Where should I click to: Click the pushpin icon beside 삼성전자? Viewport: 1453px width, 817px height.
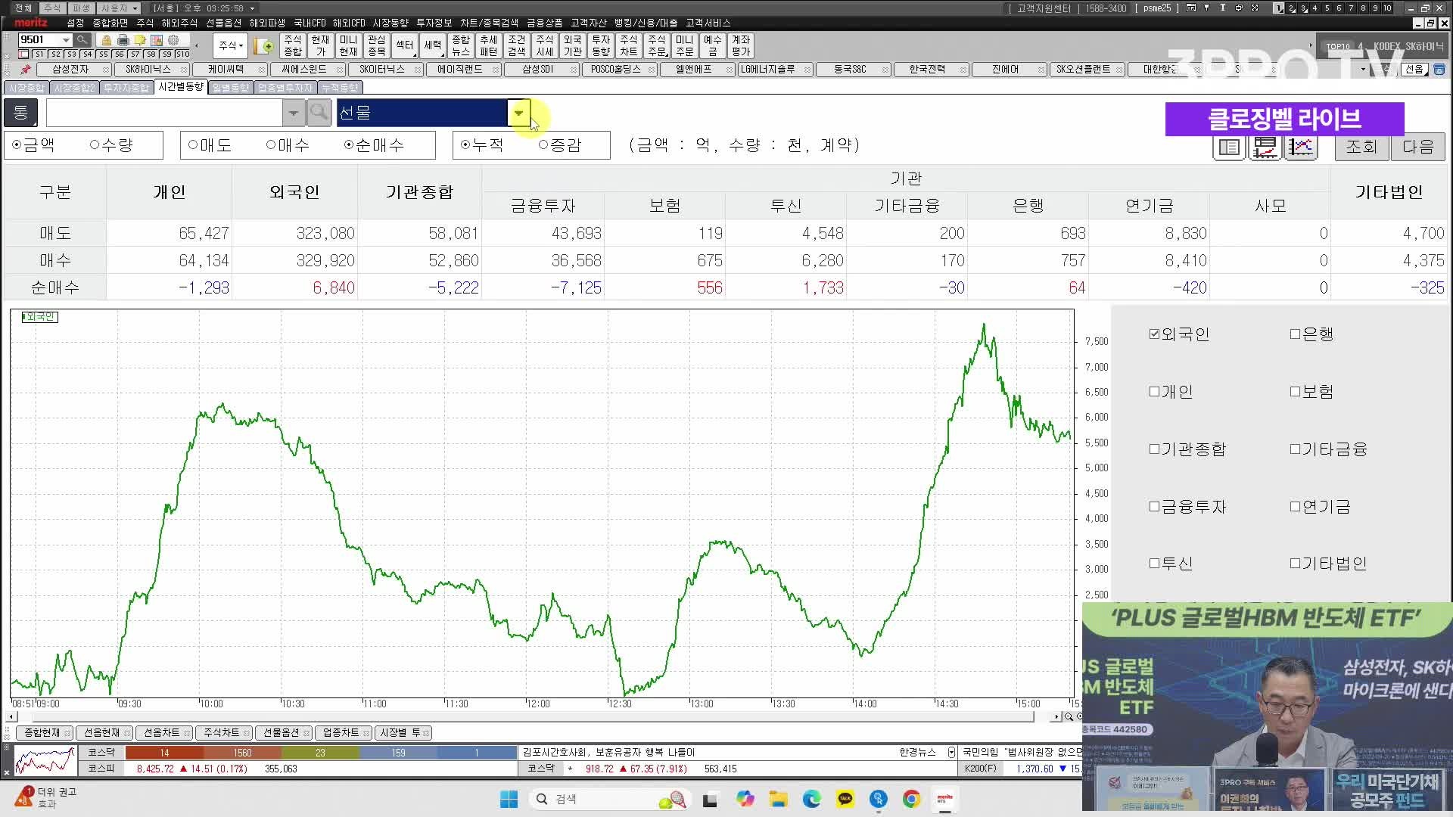[26, 70]
